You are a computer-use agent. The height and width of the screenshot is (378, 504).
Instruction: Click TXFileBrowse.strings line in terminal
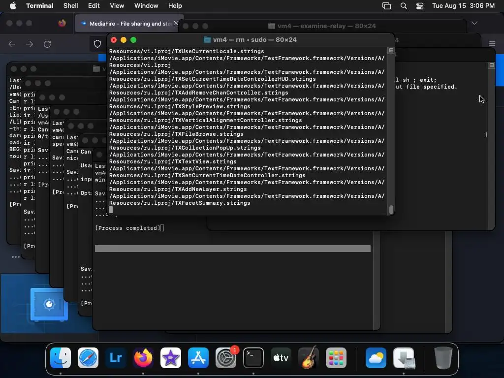point(176,134)
